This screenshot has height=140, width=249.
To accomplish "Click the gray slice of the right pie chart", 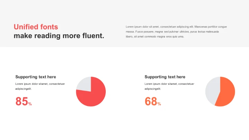I will (x=212, y=91).
